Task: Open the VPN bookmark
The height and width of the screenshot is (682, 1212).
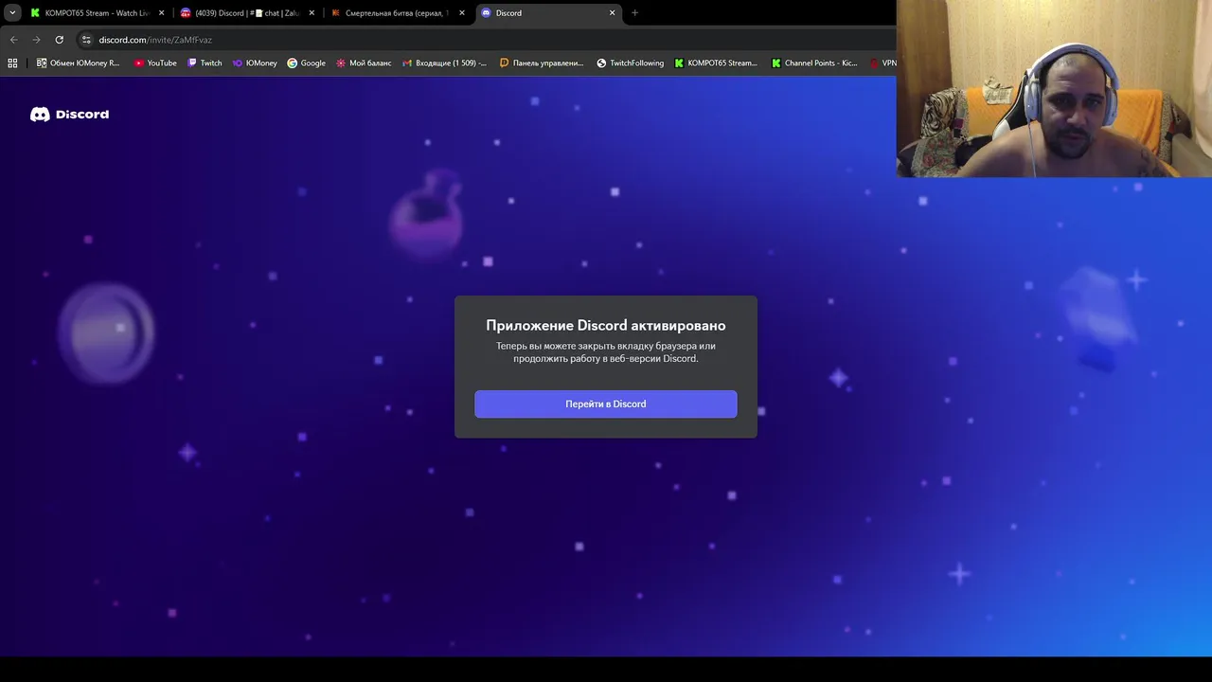Action: tap(882, 63)
